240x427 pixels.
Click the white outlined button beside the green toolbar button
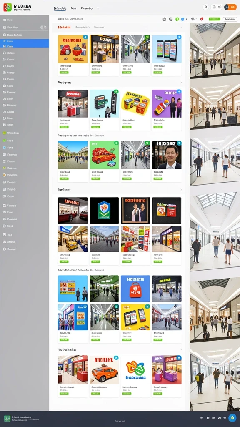230,19
